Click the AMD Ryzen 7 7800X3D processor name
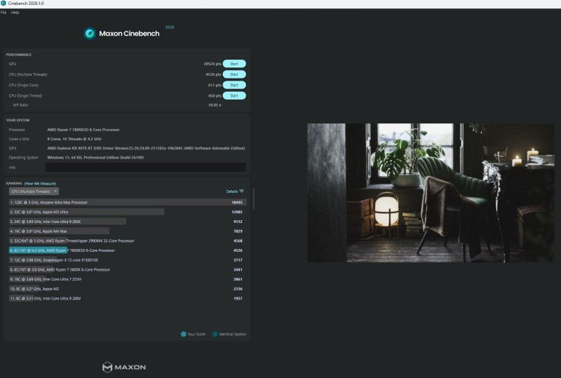This screenshot has width=561, height=378. coord(83,130)
